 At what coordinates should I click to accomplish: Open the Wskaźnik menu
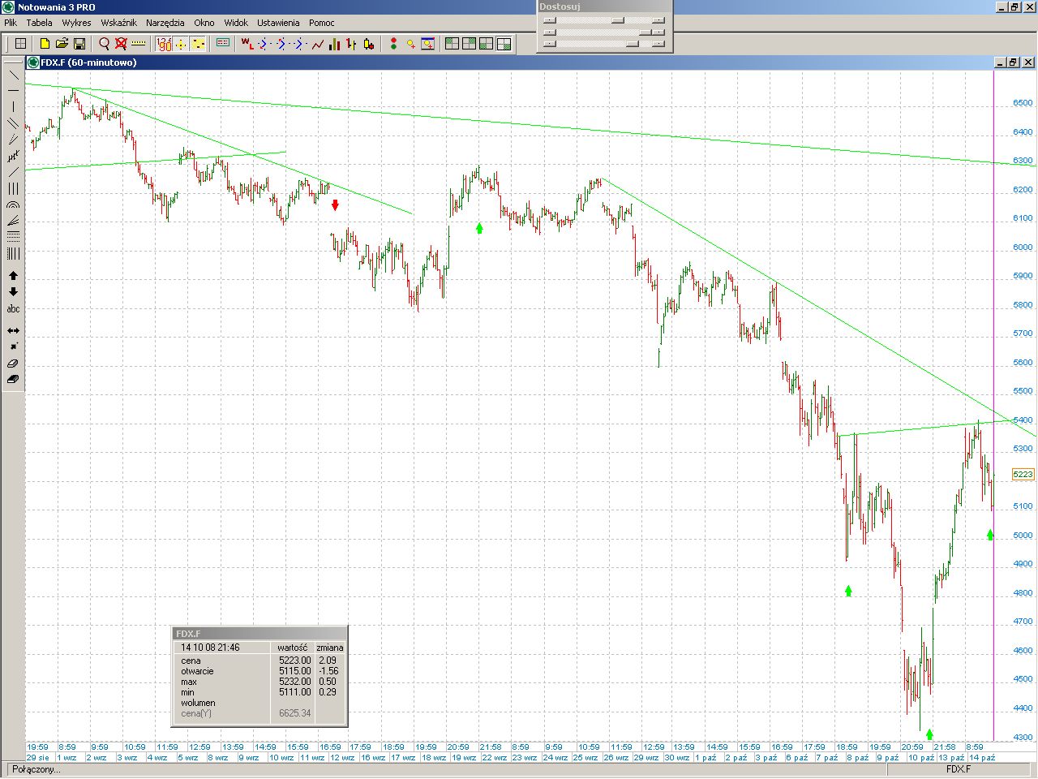tap(118, 23)
